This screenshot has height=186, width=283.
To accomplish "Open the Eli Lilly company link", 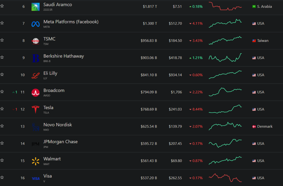I will (50, 73).
